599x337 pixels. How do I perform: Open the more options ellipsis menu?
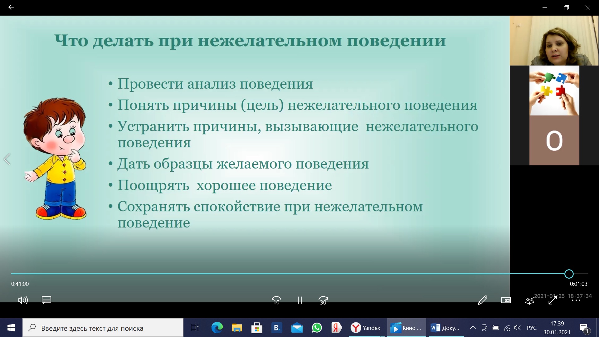pyautogui.click(x=576, y=300)
